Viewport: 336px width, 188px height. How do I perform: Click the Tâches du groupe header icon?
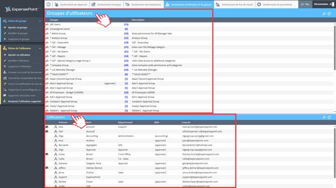tap(5, 21)
